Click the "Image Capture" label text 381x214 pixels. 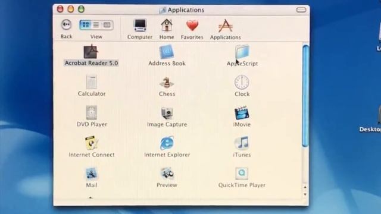click(x=167, y=124)
